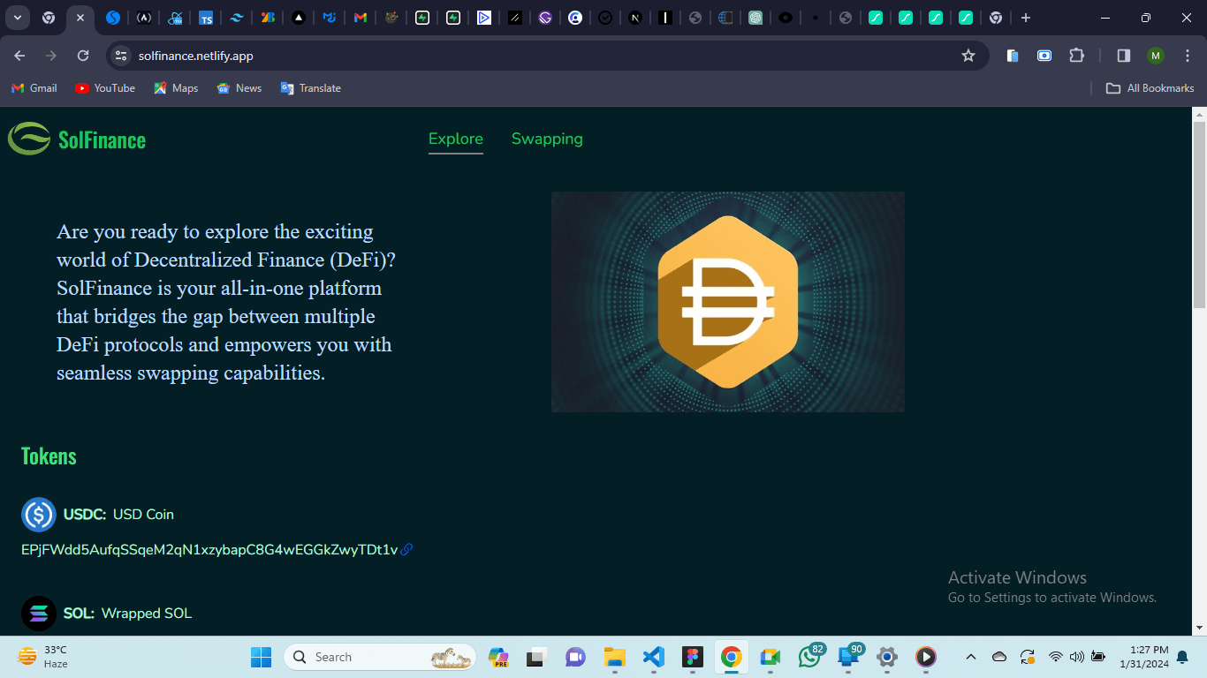Click the Wrapped SOL label

click(147, 614)
